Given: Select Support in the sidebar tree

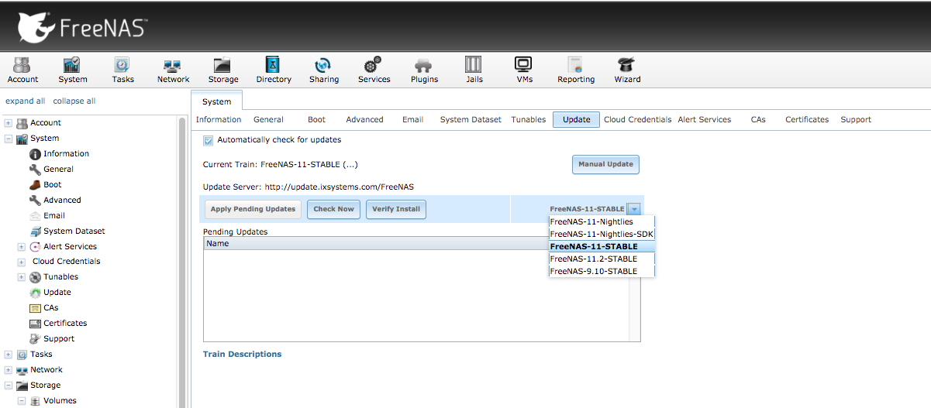Looking at the screenshot, I should [x=59, y=338].
